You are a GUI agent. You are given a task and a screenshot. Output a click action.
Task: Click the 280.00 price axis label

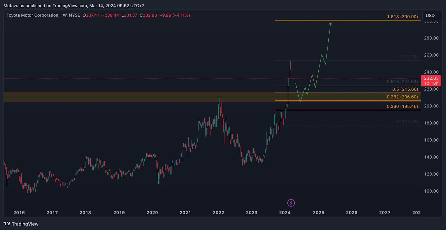(431, 38)
